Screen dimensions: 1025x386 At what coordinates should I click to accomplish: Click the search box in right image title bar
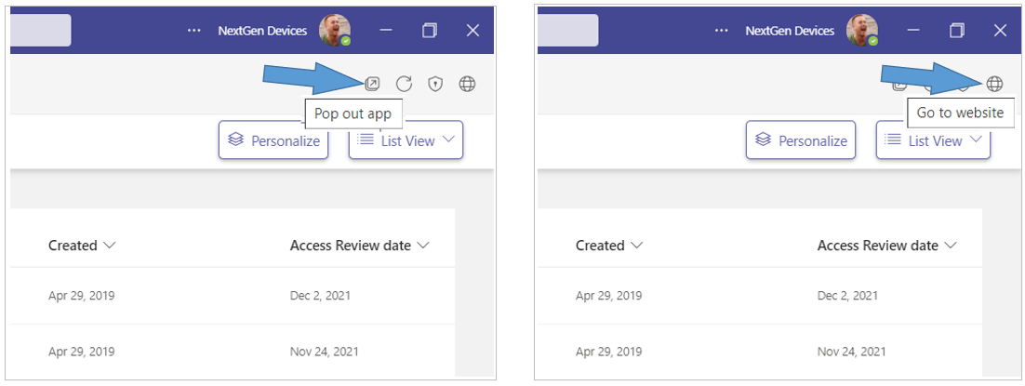pyautogui.click(x=567, y=30)
